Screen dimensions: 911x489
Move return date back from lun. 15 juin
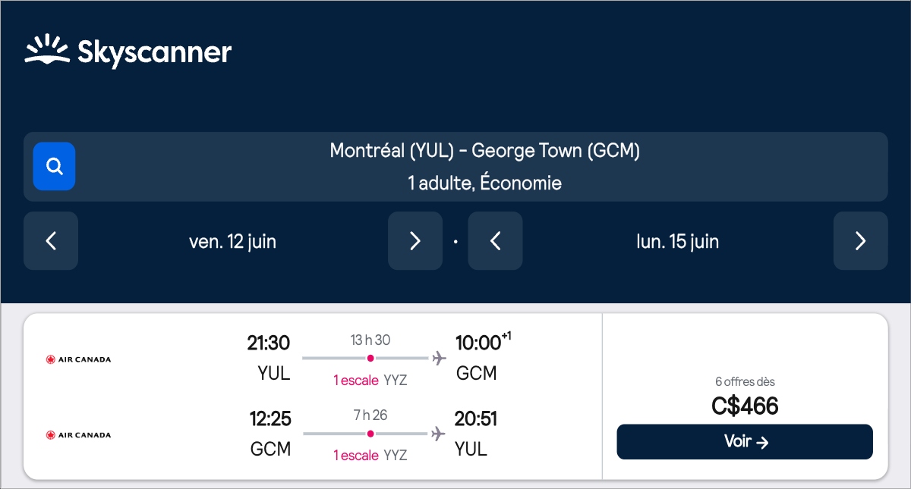pos(495,241)
